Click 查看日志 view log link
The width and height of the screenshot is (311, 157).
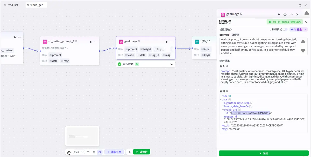(295, 22)
